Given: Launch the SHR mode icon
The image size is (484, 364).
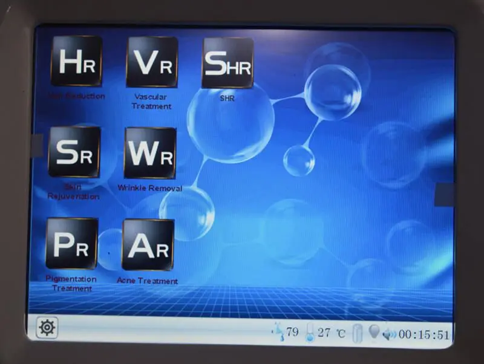Looking at the screenshot, I should coord(227,63).
